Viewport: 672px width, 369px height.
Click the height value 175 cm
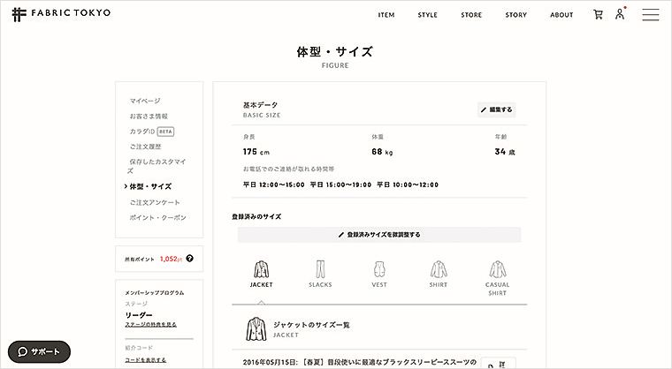(256, 152)
